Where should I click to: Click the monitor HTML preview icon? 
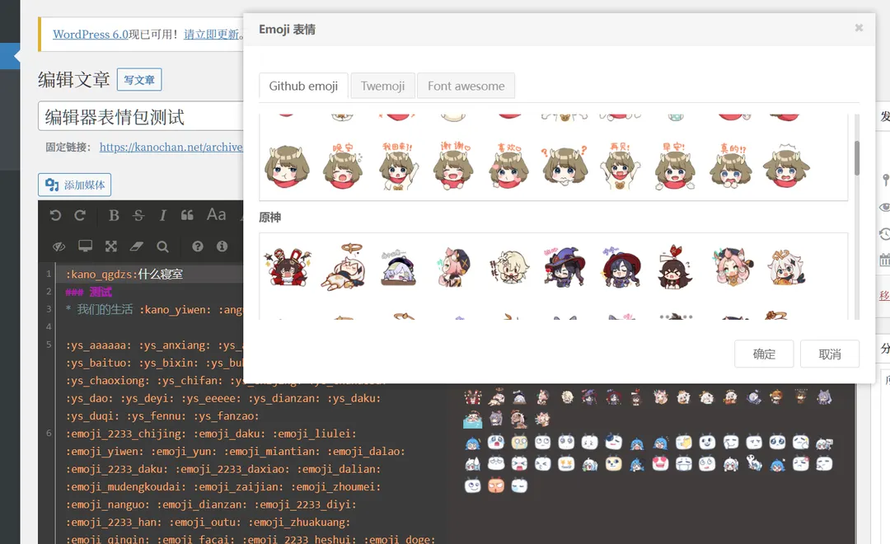(85, 246)
